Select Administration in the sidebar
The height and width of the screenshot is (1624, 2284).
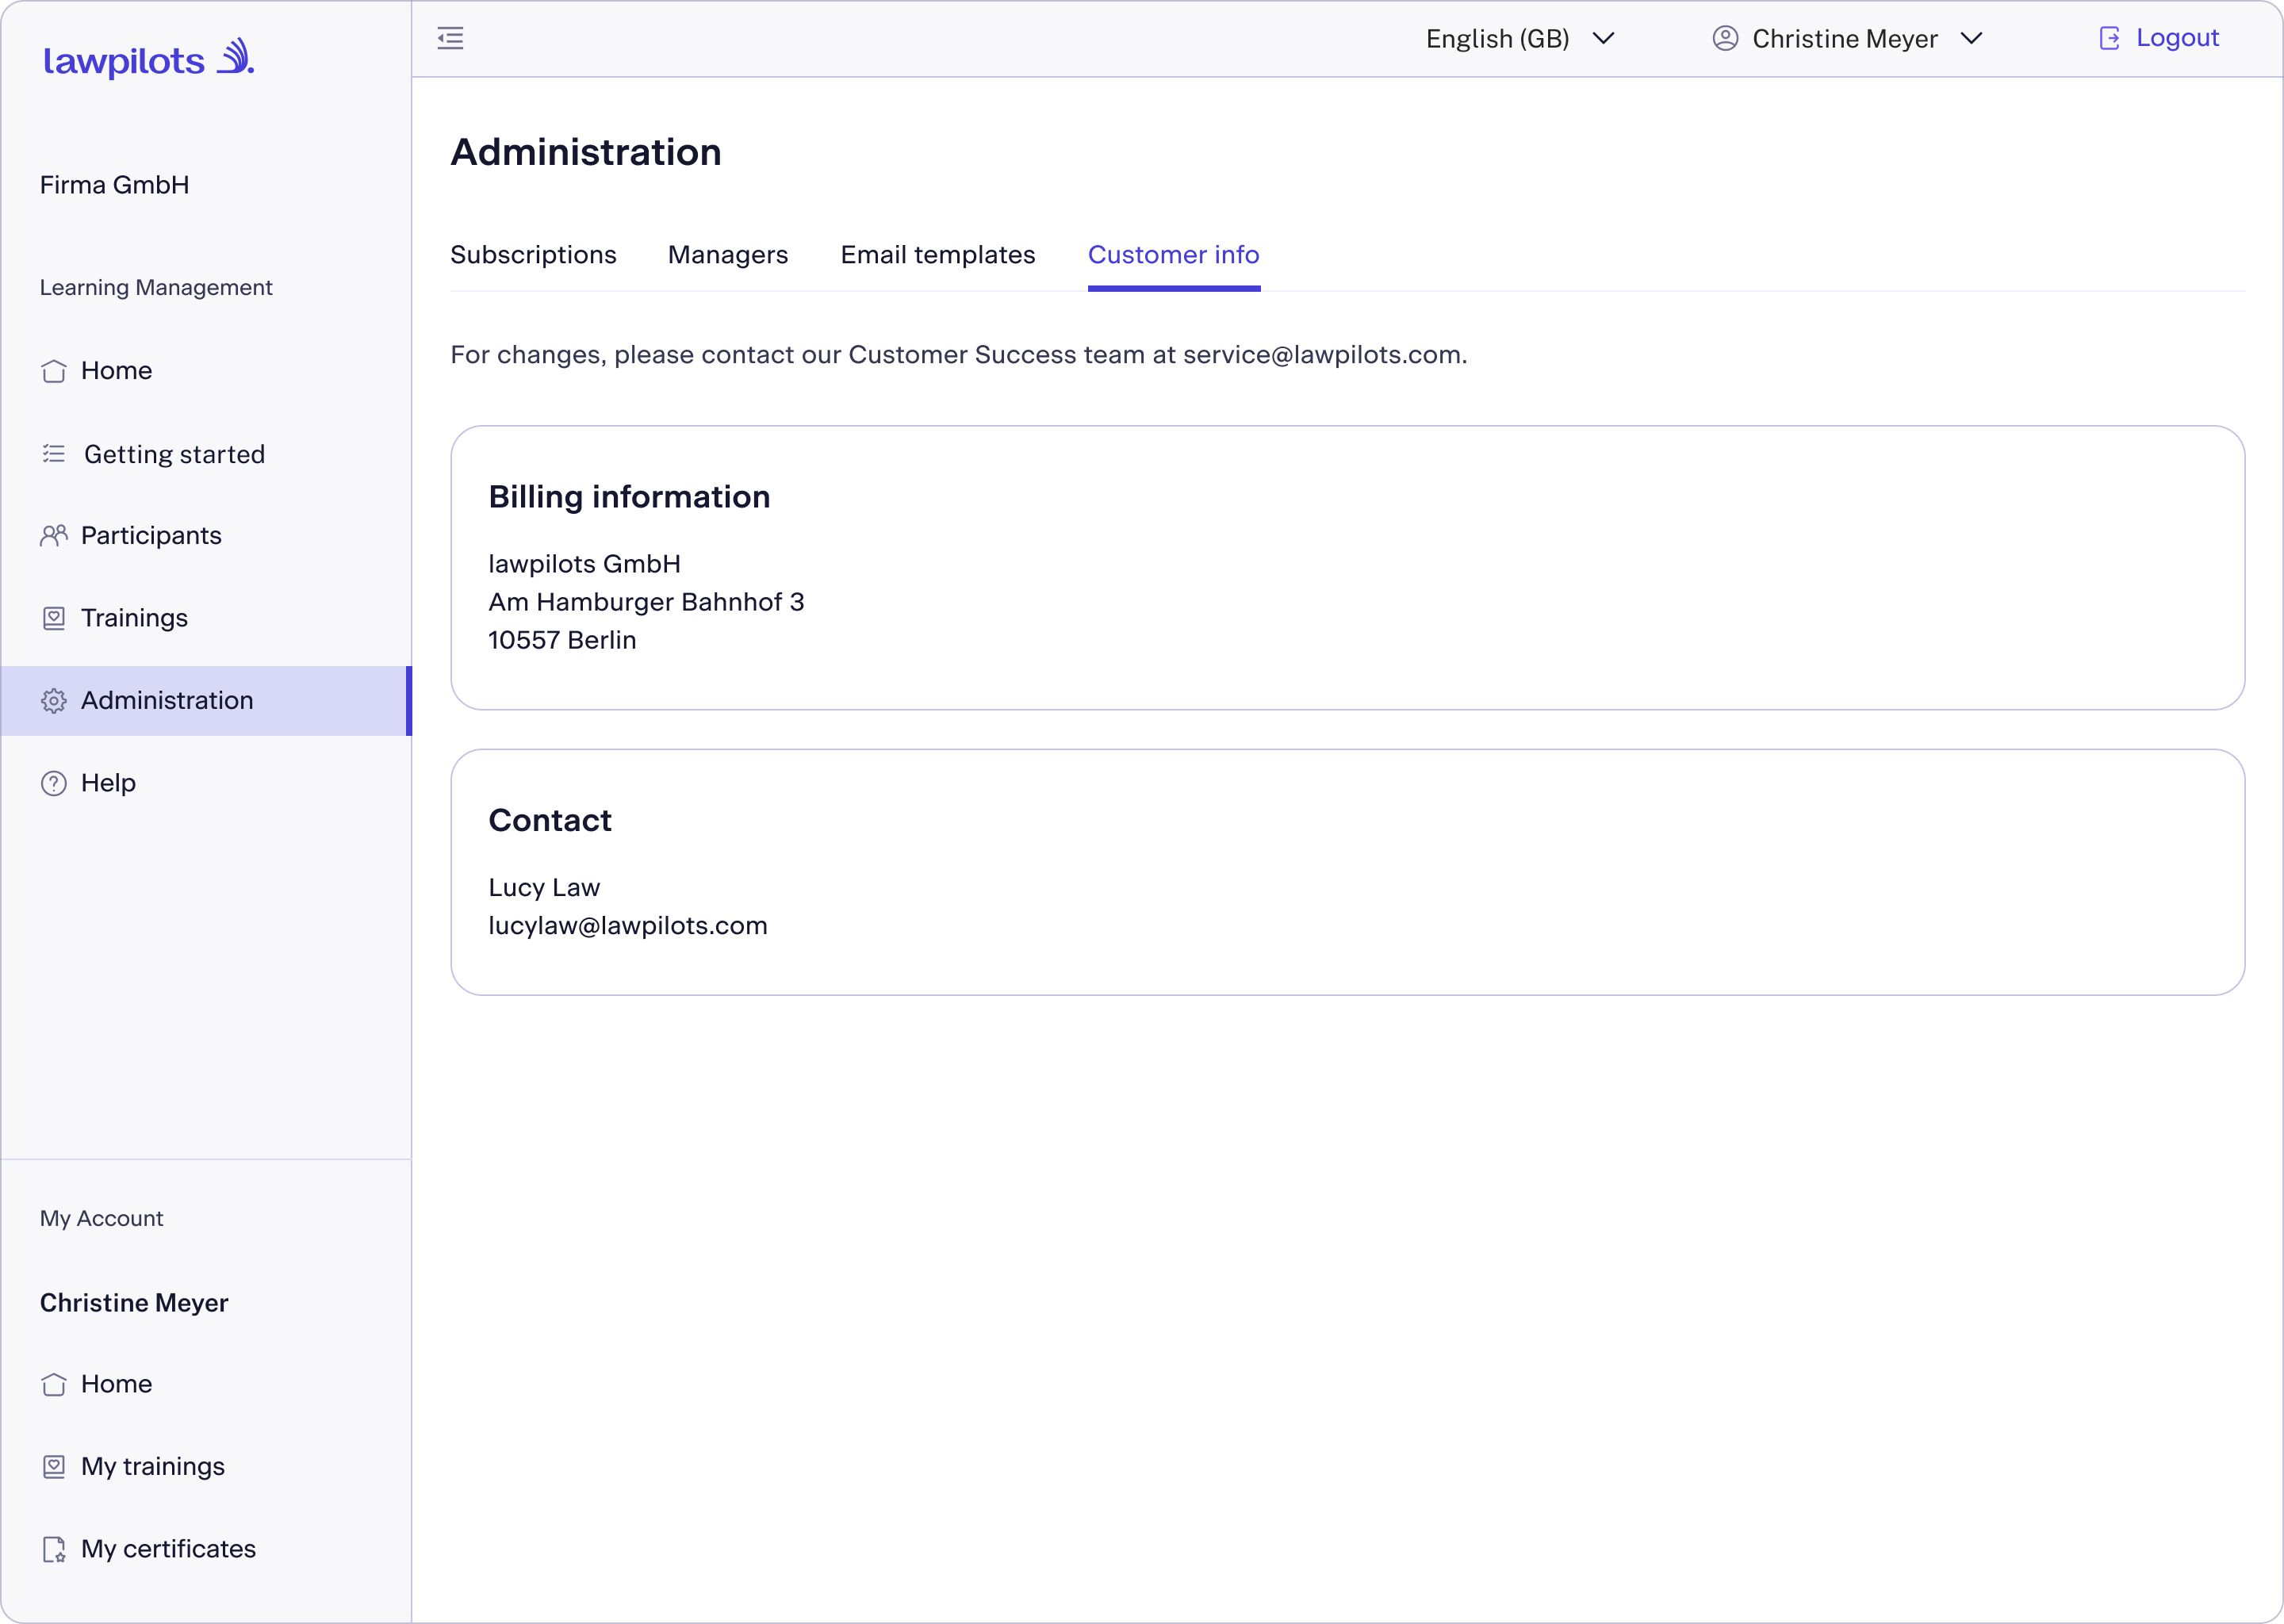click(206, 701)
